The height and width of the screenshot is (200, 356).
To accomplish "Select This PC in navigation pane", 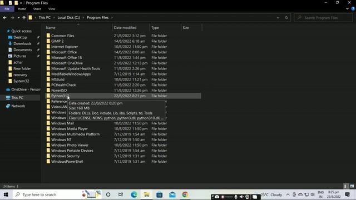I will click(x=17, y=98).
